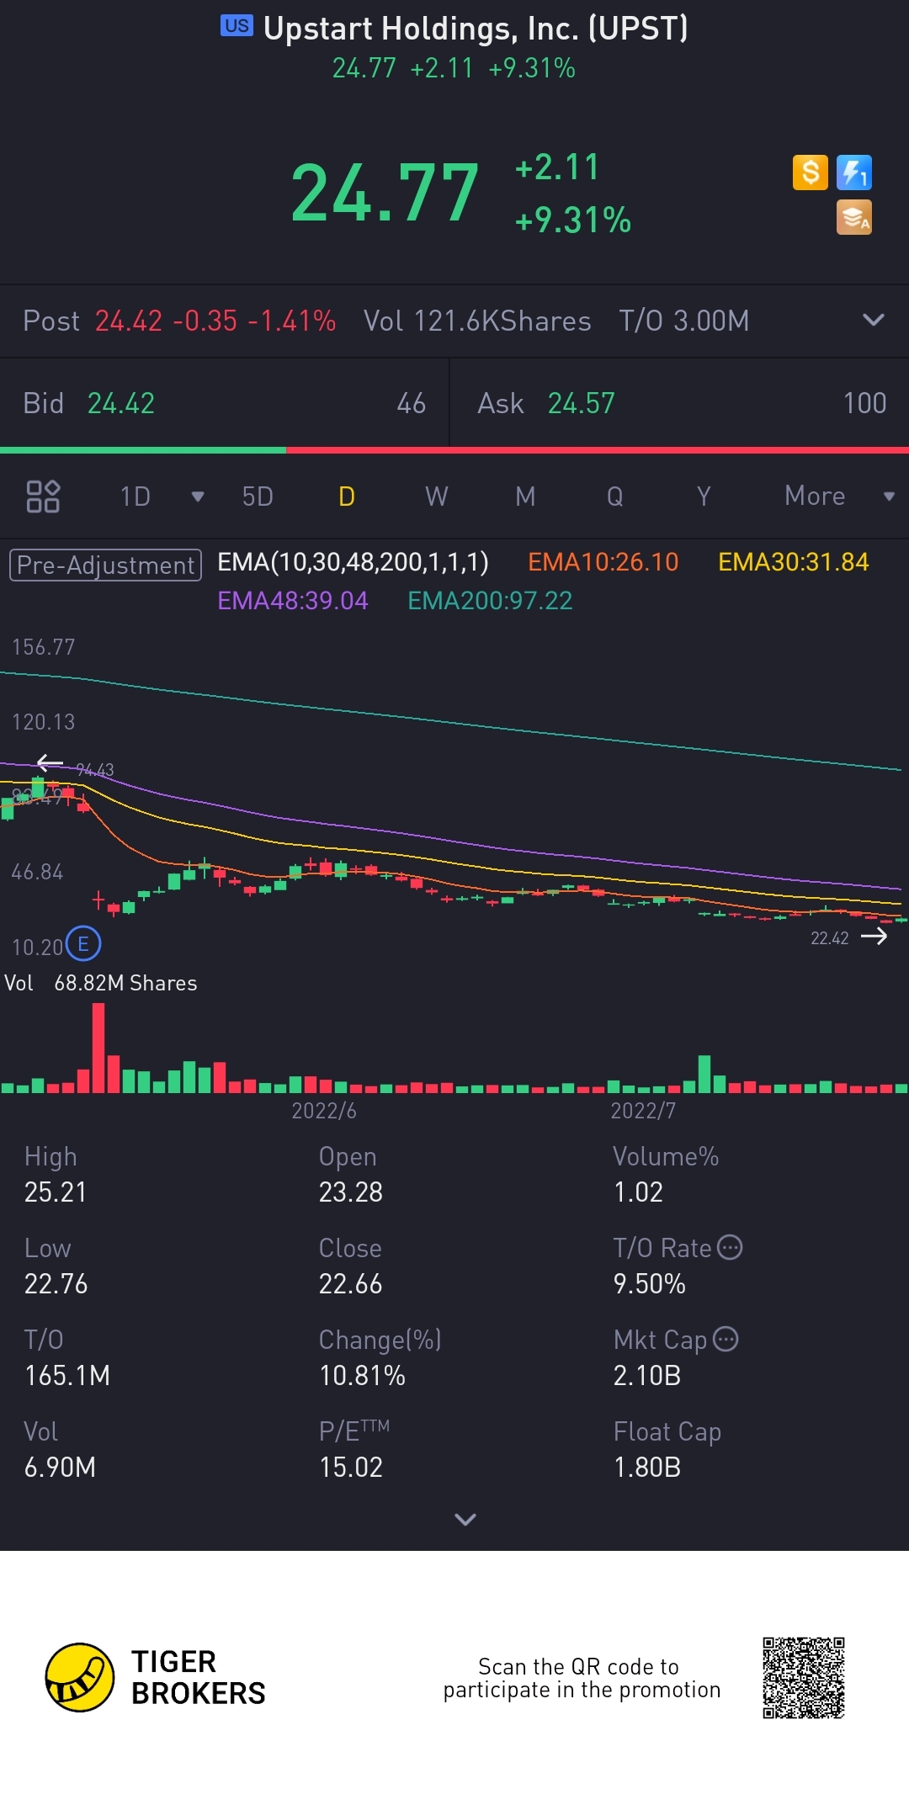Image resolution: width=909 pixels, height=1805 pixels.
Task: Tap the Volume% 1.02 value
Action: click(638, 1192)
